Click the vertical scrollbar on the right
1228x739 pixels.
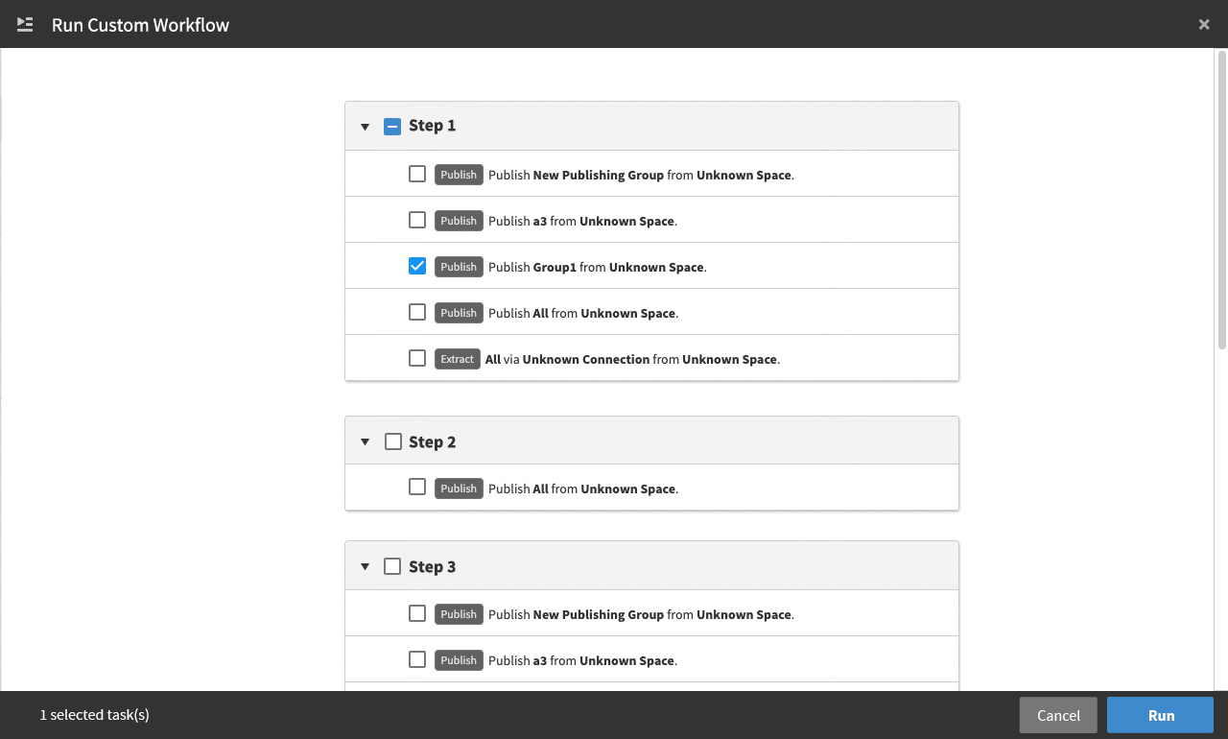click(1221, 192)
